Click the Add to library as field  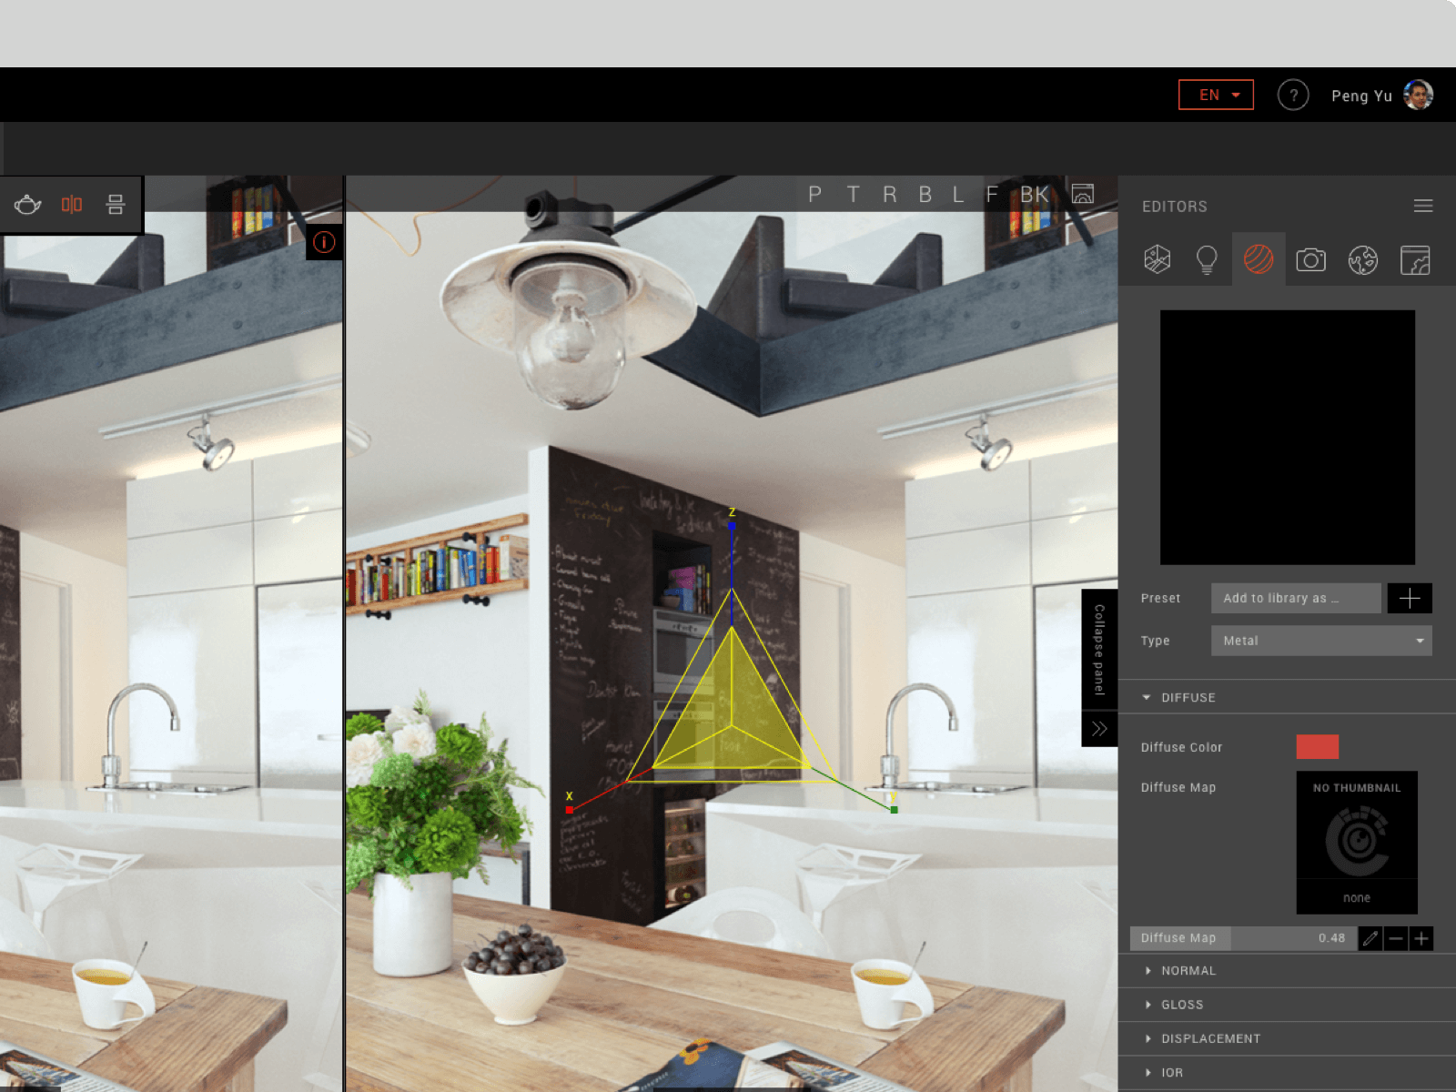[1296, 598]
